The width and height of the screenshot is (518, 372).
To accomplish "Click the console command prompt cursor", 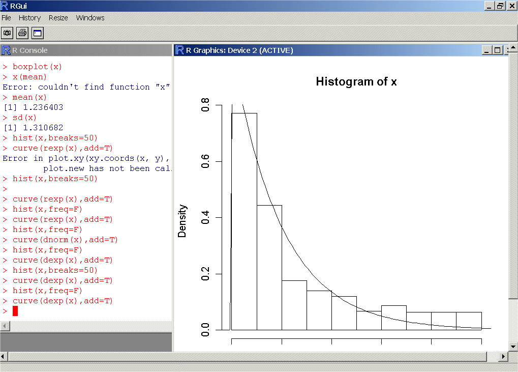I will (15, 311).
